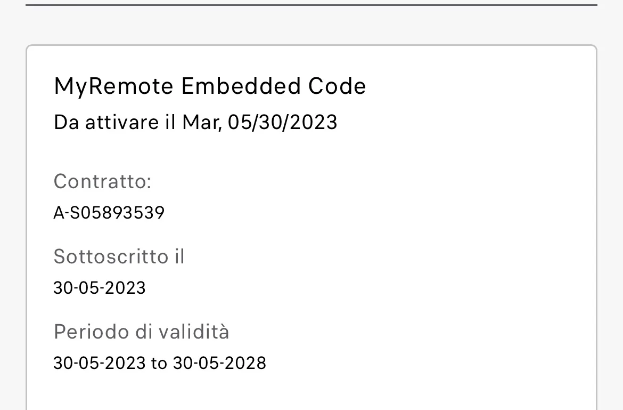Click the MyRemote Embedded Code card title
The width and height of the screenshot is (623, 410).
210,86
